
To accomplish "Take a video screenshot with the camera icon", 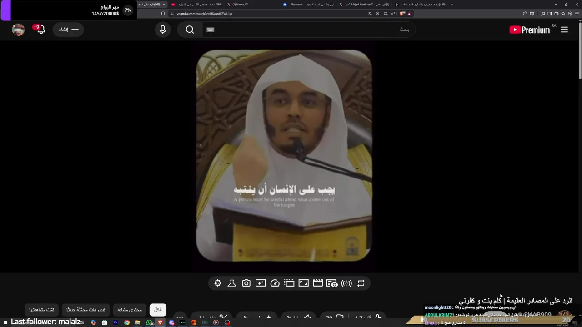I will point(246,283).
